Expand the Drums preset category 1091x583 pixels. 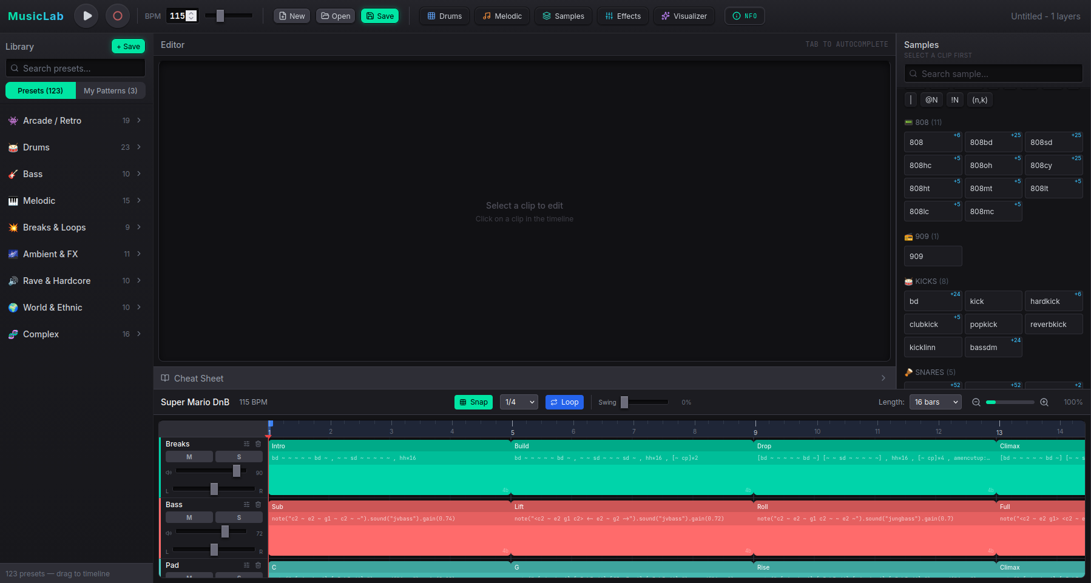point(75,147)
